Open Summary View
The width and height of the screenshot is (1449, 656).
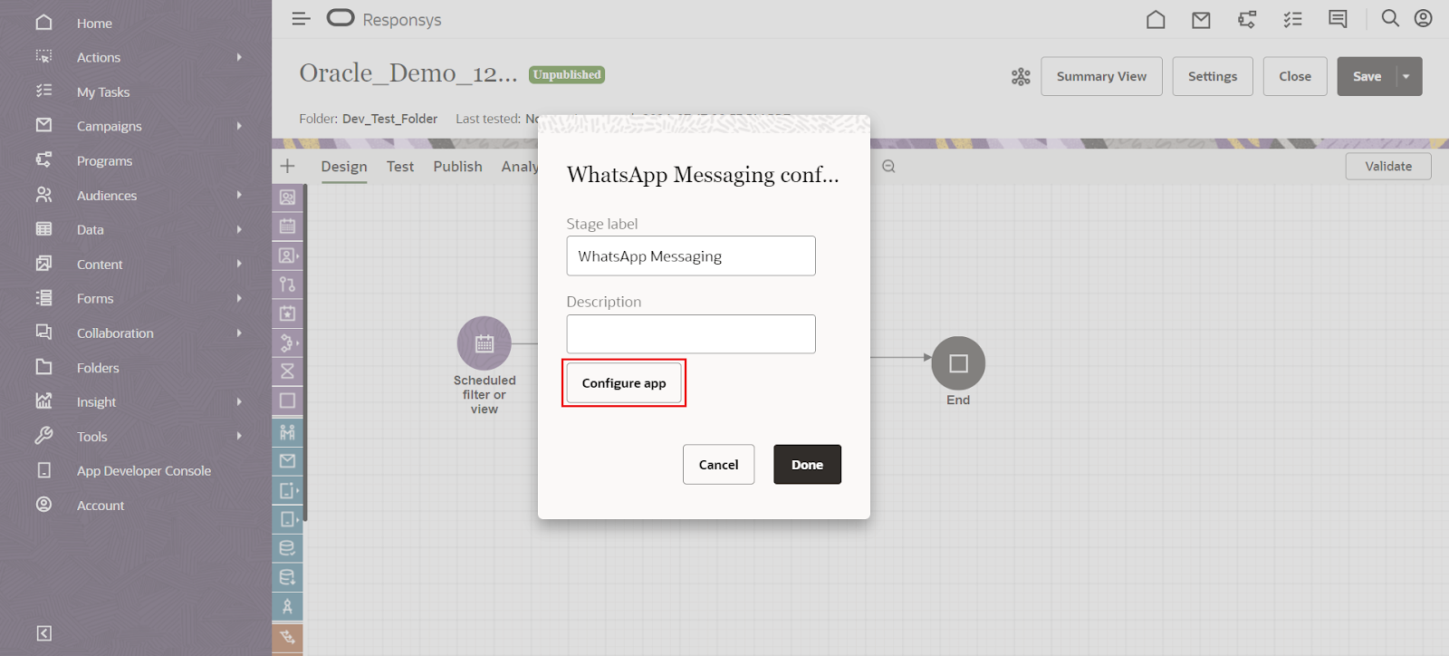coord(1101,76)
